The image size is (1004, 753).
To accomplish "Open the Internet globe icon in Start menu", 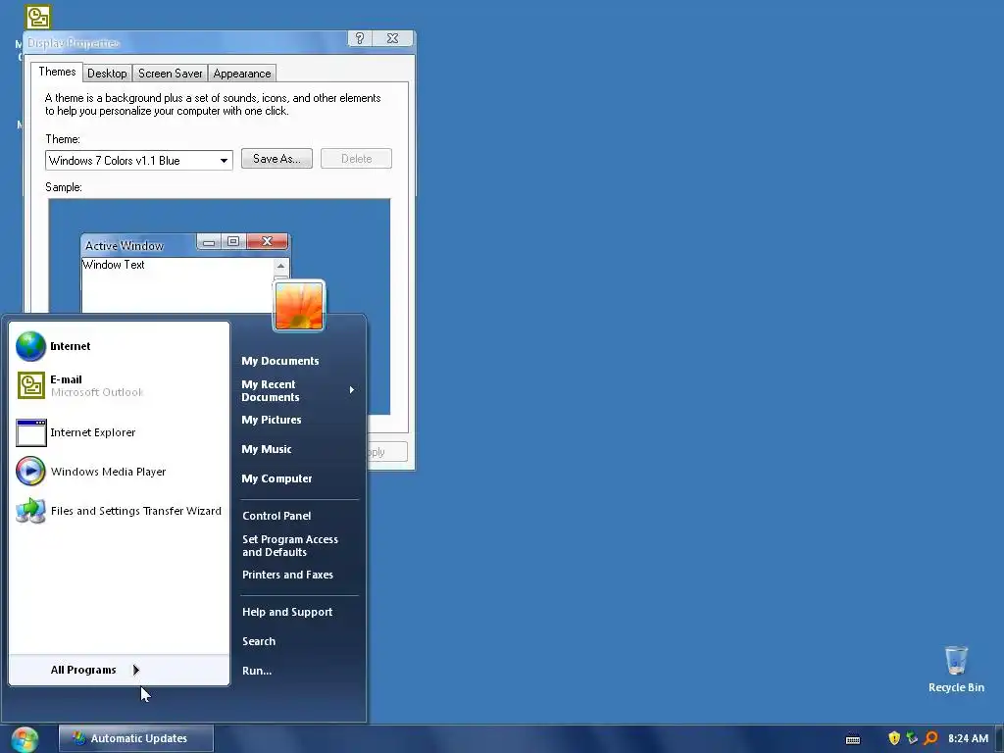I will (30, 346).
